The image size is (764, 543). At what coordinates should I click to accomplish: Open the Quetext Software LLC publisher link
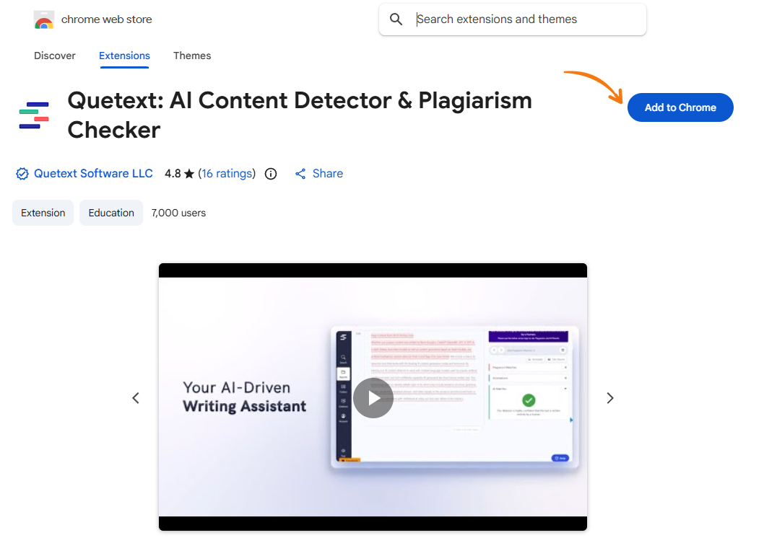point(93,174)
